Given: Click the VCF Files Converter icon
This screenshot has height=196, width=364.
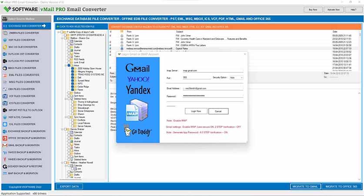Looking at the screenshot, I should tap(5, 96).
